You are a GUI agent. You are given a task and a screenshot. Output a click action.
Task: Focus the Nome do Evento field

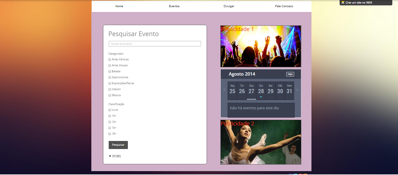(155, 44)
